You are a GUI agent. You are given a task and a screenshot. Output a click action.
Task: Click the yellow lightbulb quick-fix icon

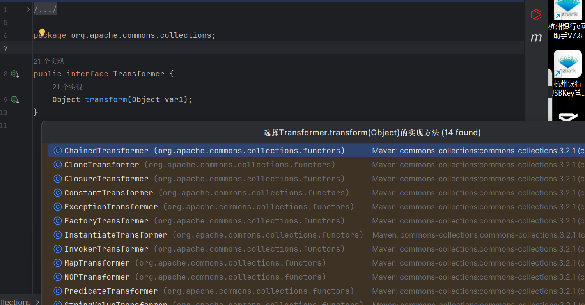(42, 32)
